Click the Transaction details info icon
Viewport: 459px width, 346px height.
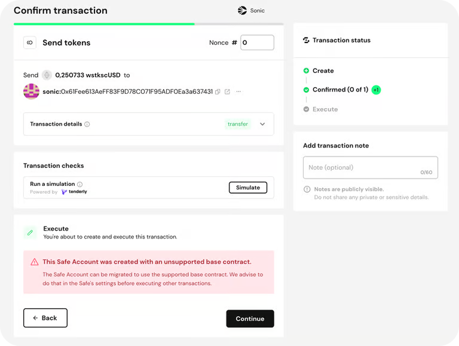(x=87, y=124)
